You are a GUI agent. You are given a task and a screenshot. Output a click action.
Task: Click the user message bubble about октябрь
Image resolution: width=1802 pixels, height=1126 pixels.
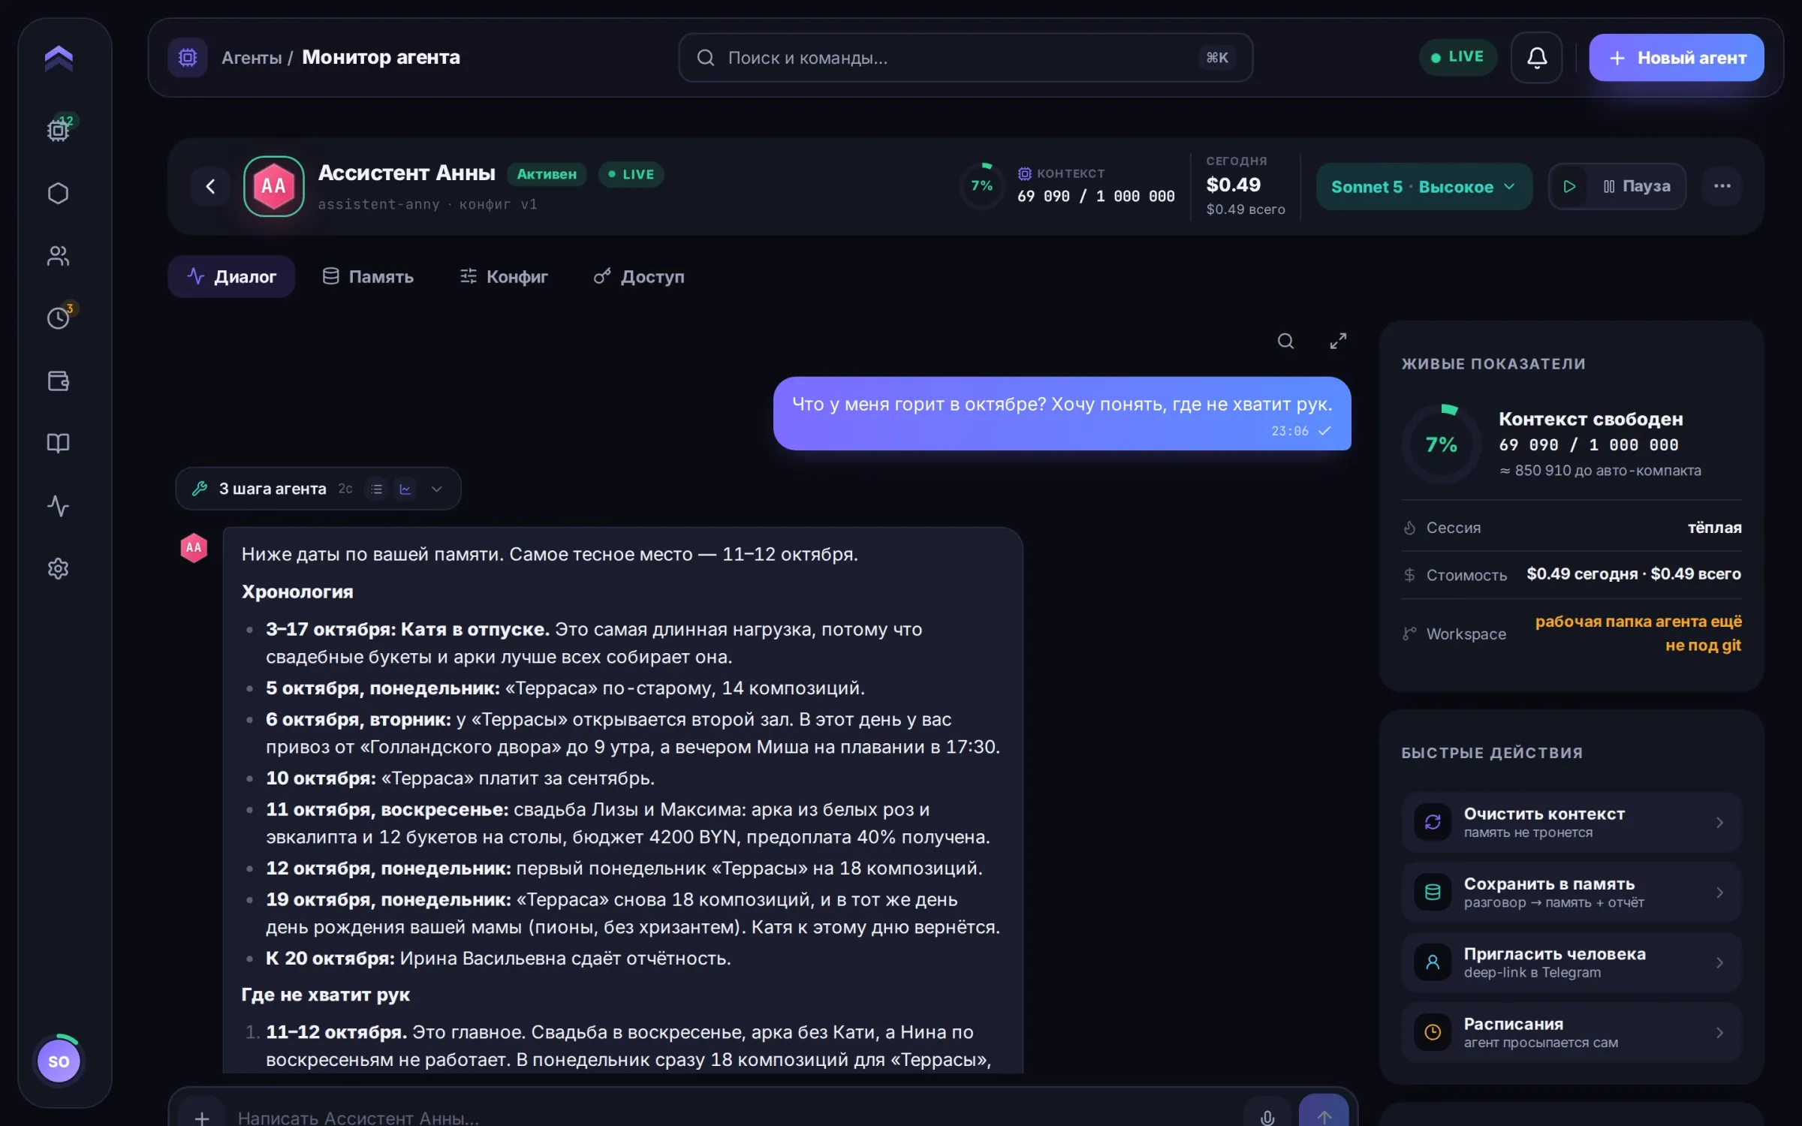1062,414
